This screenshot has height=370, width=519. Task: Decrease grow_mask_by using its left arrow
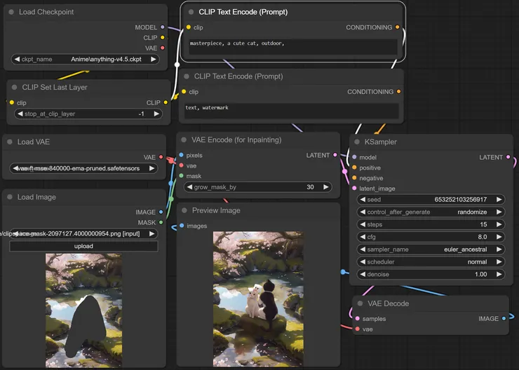[x=188, y=187]
